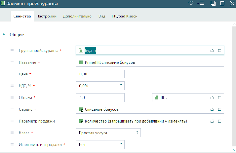
Task: Open Группа прейскуранта in a new window icon
Action: (219, 51)
